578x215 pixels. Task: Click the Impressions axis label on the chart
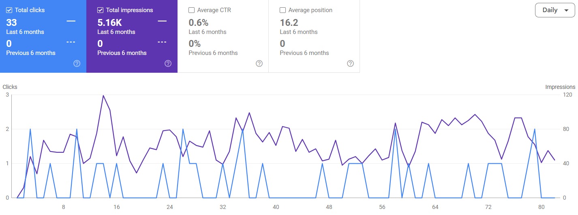coord(560,87)
